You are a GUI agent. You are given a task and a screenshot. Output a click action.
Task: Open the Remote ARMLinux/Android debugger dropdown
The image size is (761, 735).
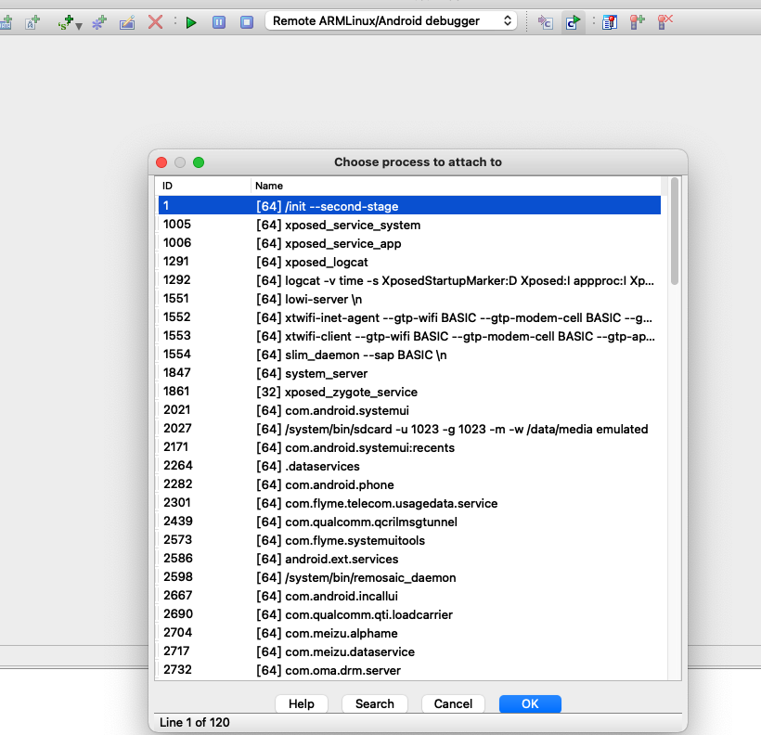[x=391, y=20]
